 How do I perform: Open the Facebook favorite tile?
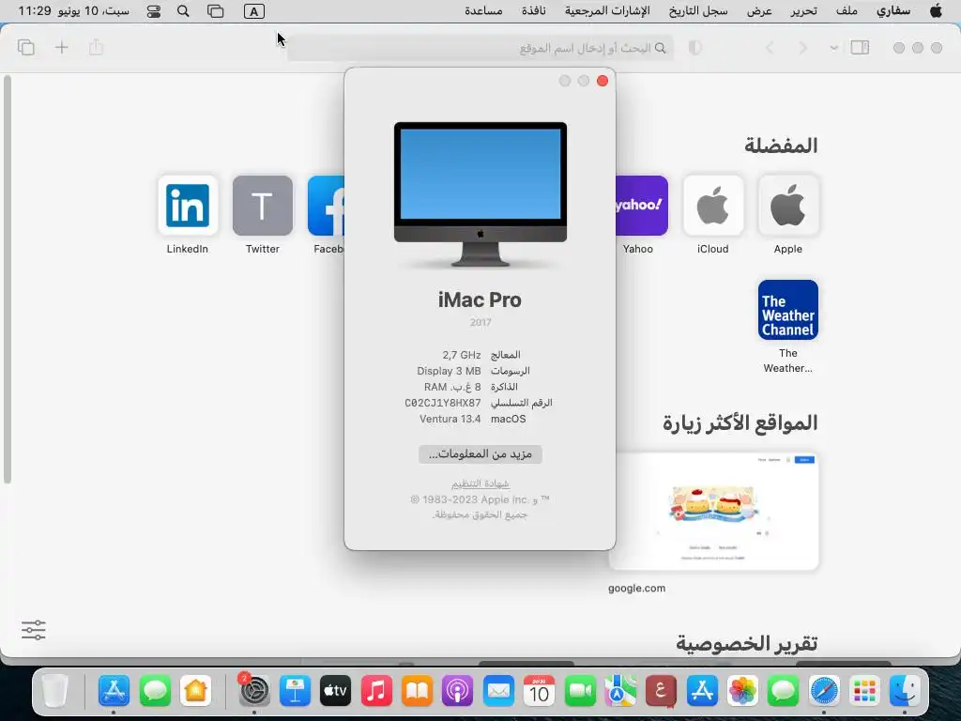(x=326, y=206)
